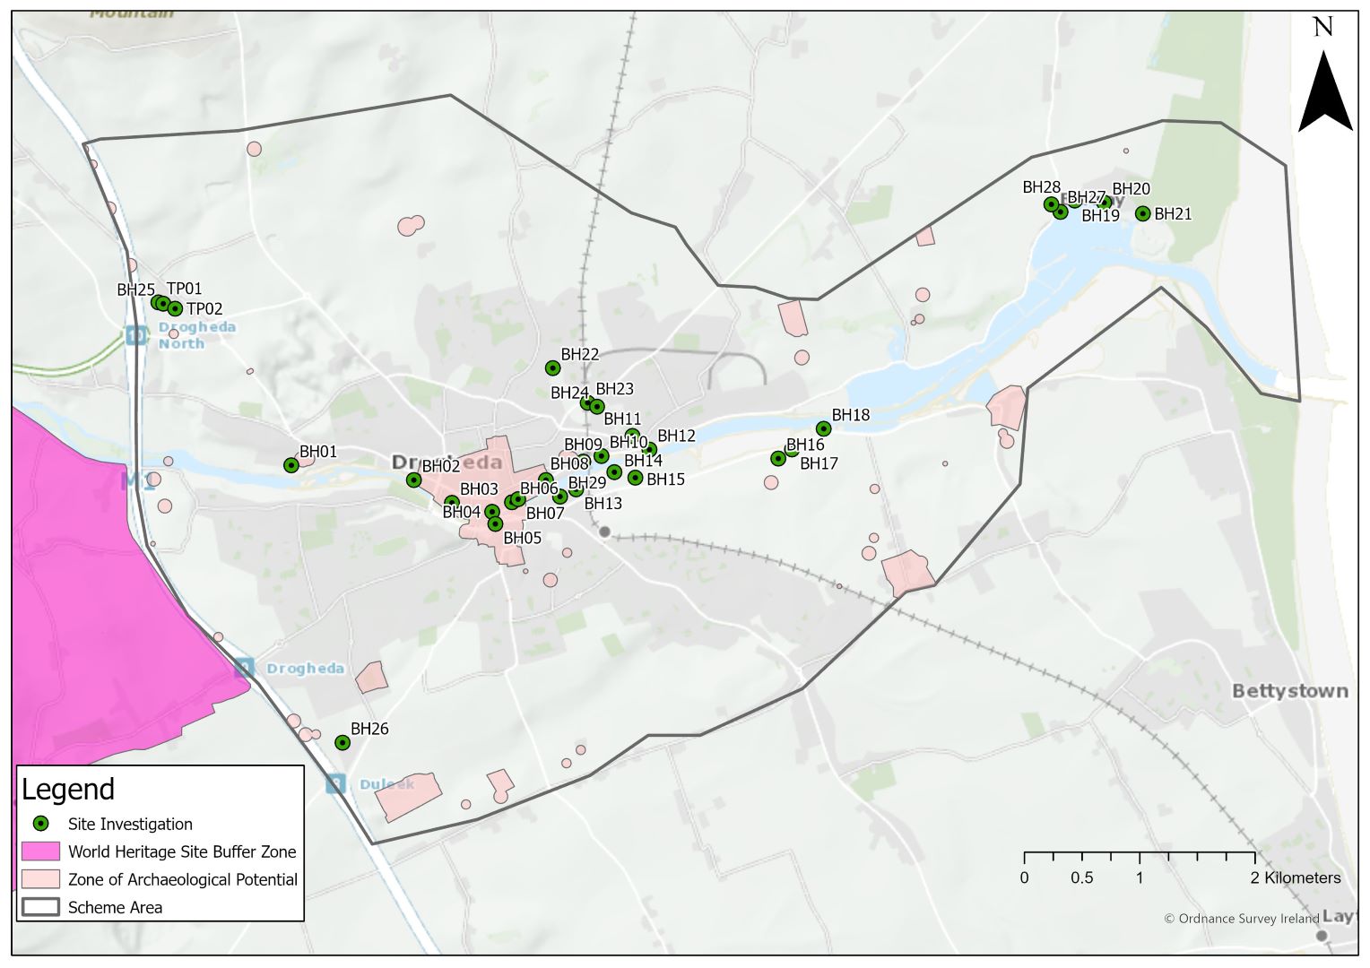This screenshot has width=1370, height=968.
Task: Select the BH02 site investigation marker
Action: coord(413,480)
